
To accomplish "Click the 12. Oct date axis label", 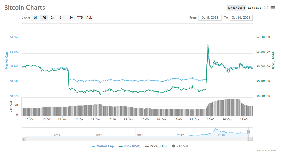I will coord(95,120).
